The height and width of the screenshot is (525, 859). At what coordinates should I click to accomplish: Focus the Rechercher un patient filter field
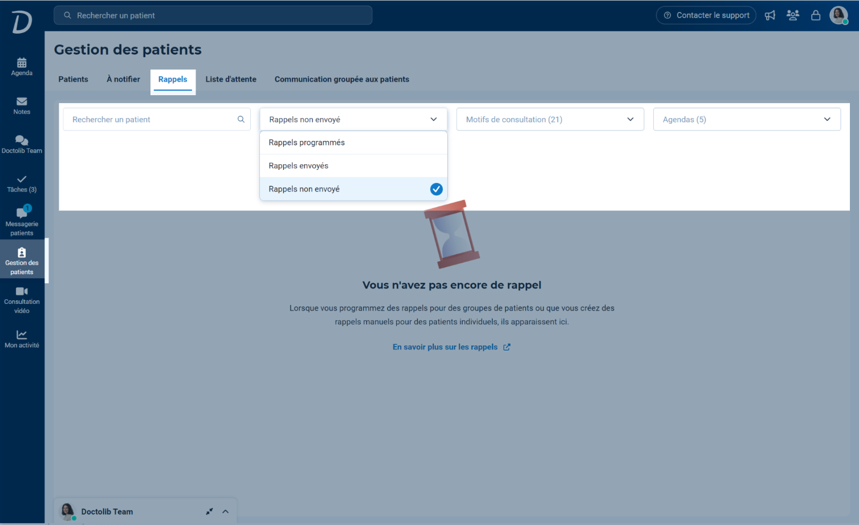click(157, 119)
